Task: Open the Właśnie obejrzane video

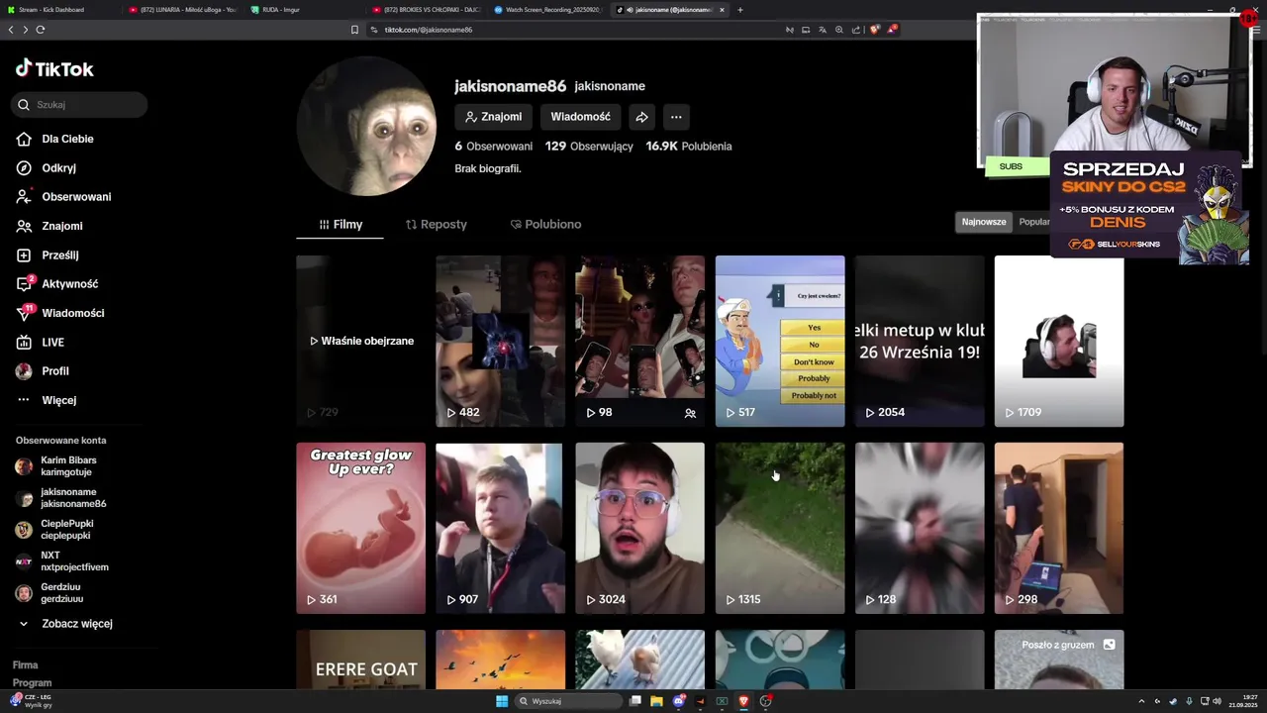Action: [x=361, y=341]
